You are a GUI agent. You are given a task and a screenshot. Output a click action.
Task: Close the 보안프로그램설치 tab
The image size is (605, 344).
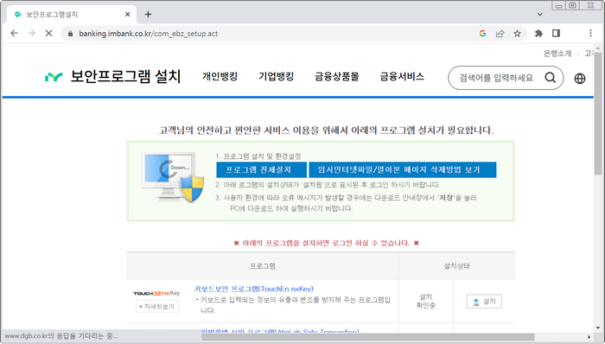(128, 15)
